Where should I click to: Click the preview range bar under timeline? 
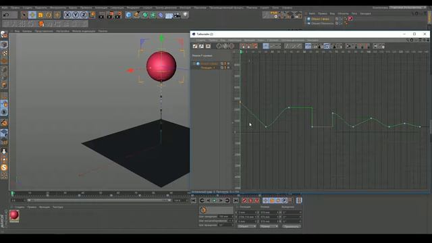point(99,200)
